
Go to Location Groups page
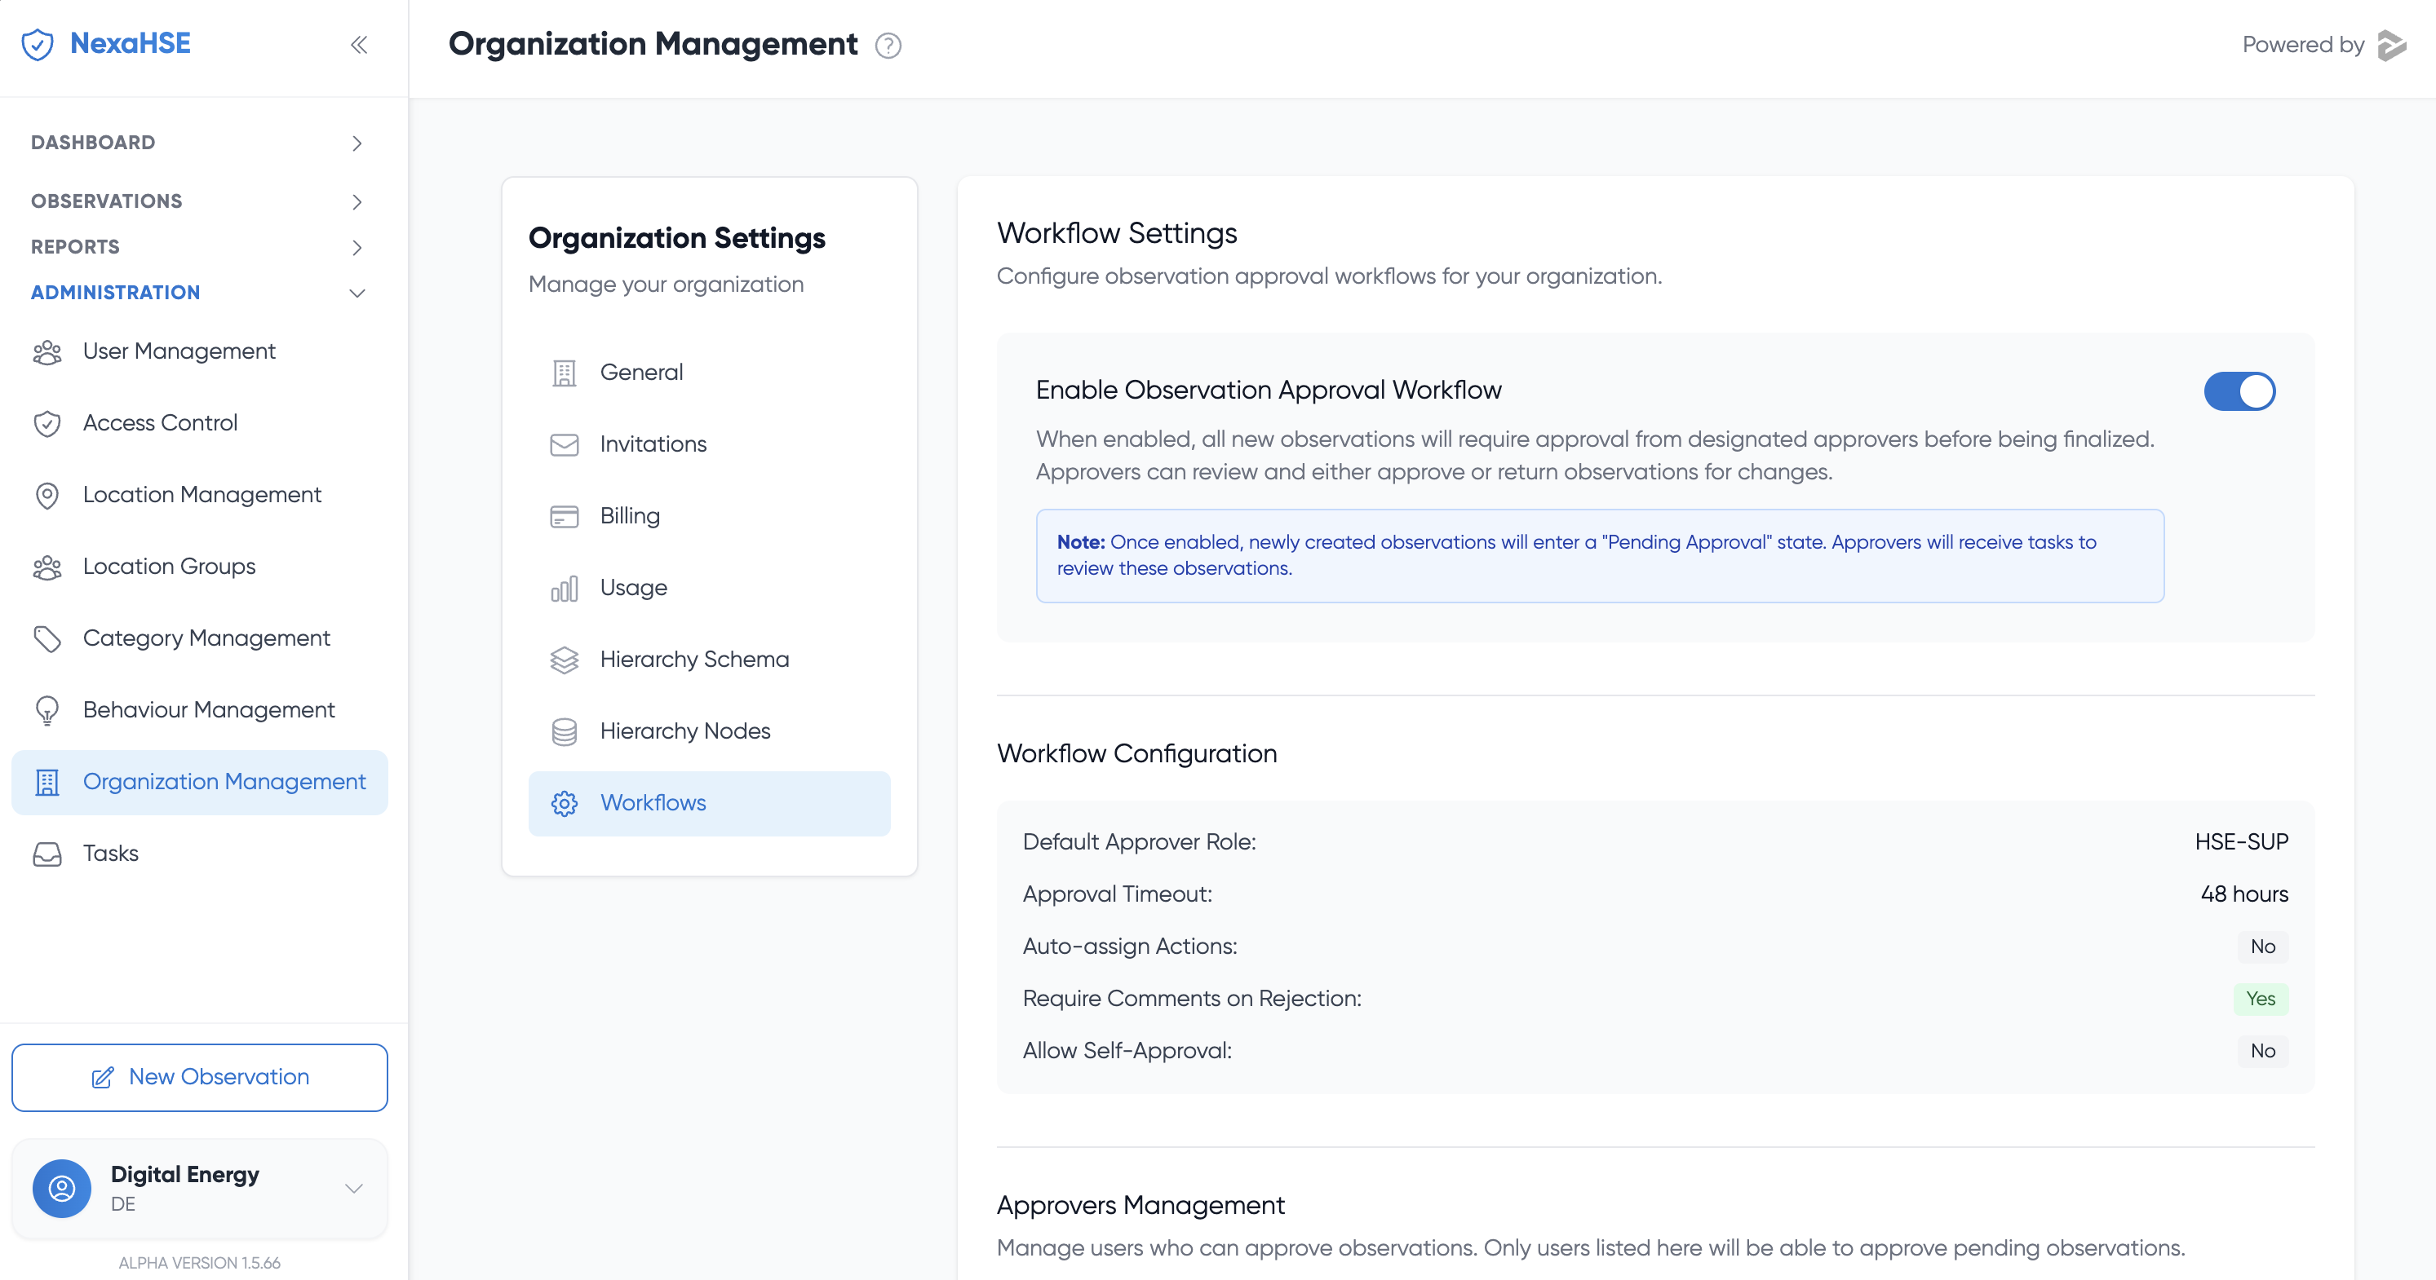(200, 567)
